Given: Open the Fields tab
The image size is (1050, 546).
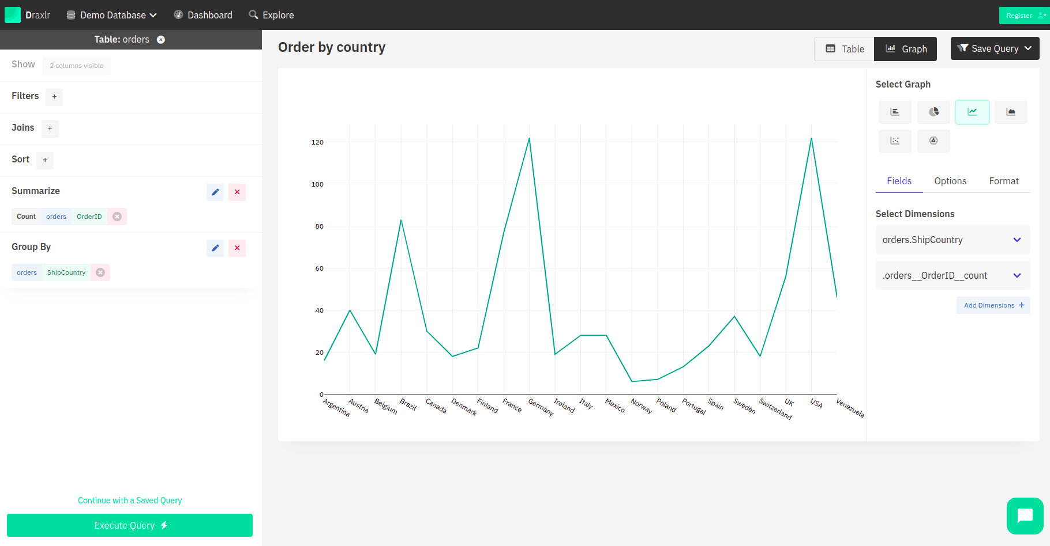Looking at the screenshot, I should pos(899,181).
